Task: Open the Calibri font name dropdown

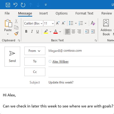Action: tap(33, 23)
